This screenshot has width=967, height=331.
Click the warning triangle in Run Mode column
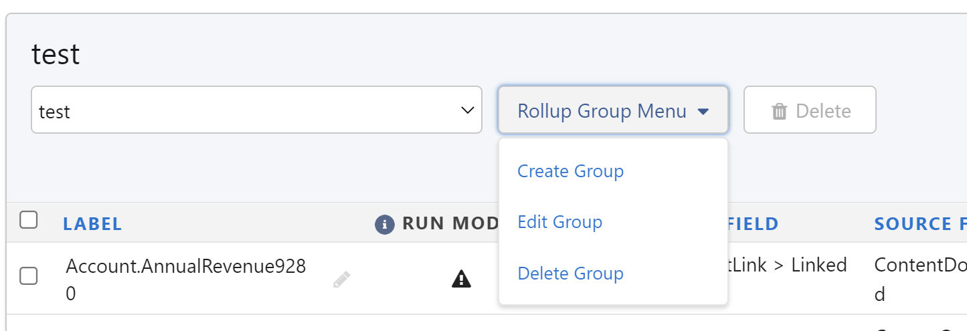[x=461, y=279]
